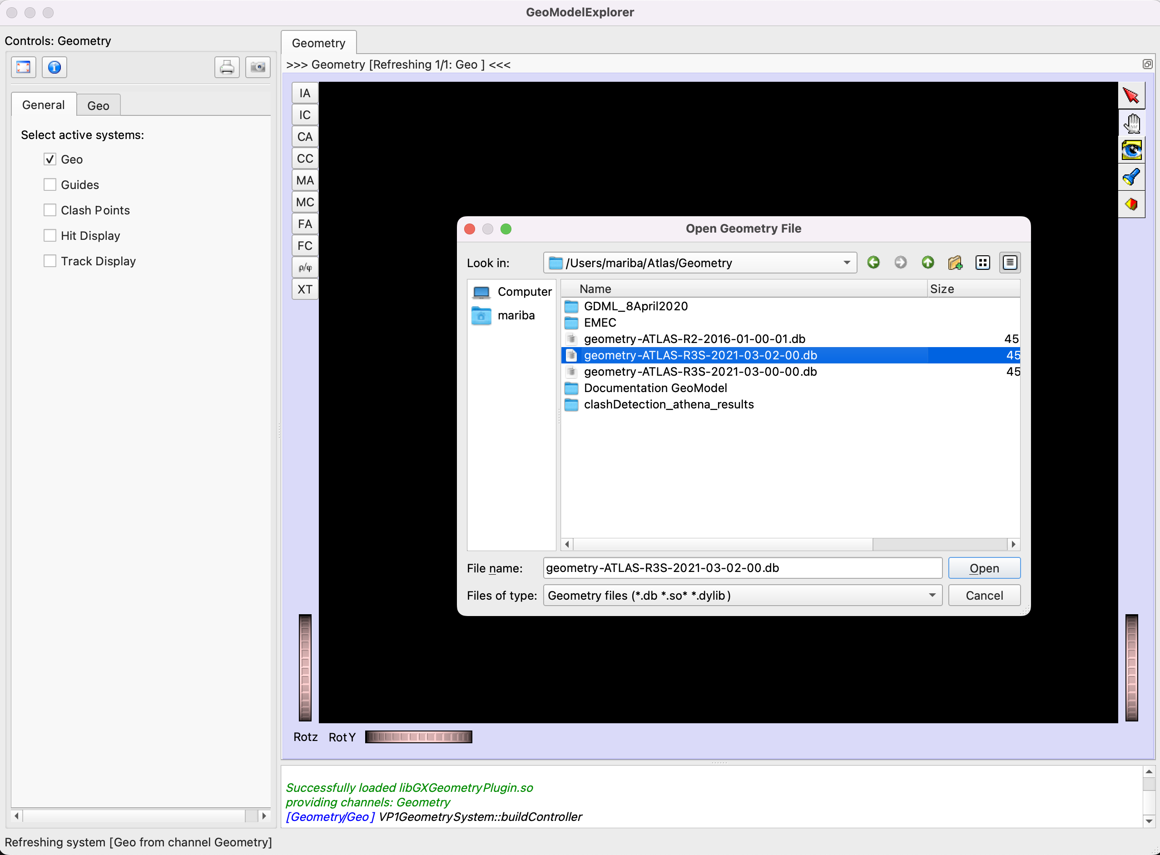Click the ρ/φ view button
The height and width of the screenshot is (855, 1160).
point(305,268)
